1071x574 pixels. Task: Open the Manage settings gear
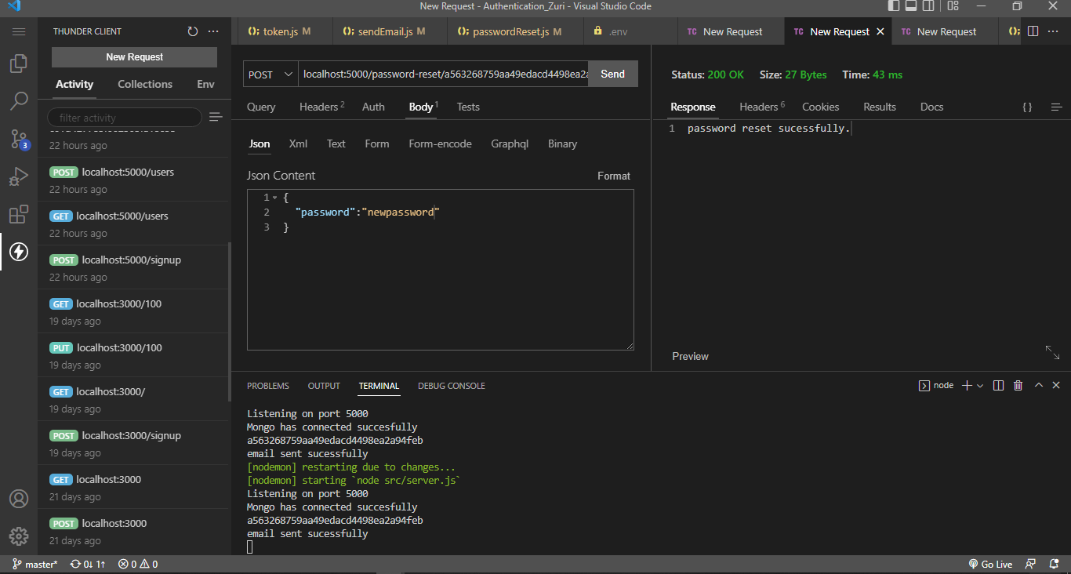click(x=19, y=536)
